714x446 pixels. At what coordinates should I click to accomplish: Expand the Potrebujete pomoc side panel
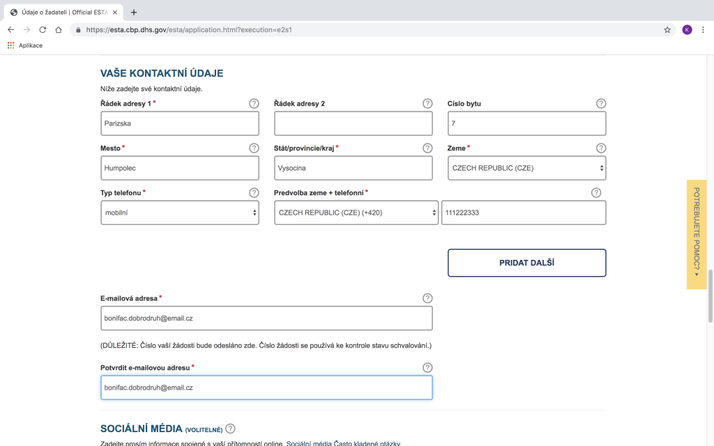696,234
